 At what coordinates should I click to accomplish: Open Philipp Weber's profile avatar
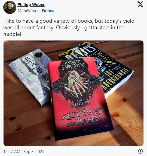10,7
